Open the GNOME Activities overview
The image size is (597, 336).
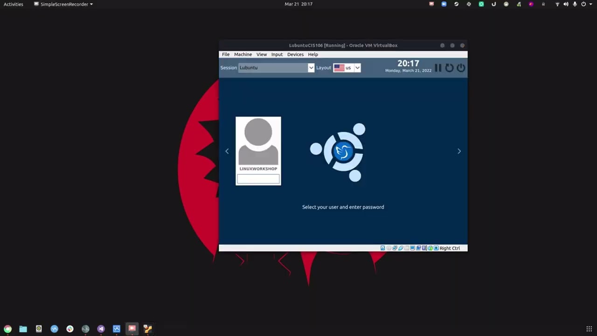tap(14, 4)
